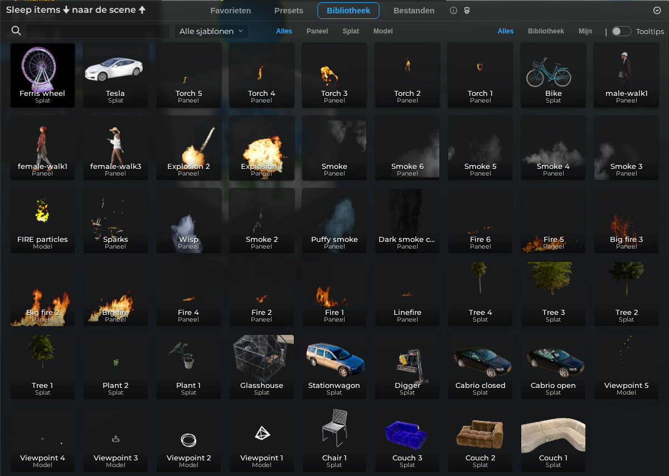Select the female-walk3 figure

[115, 148]
